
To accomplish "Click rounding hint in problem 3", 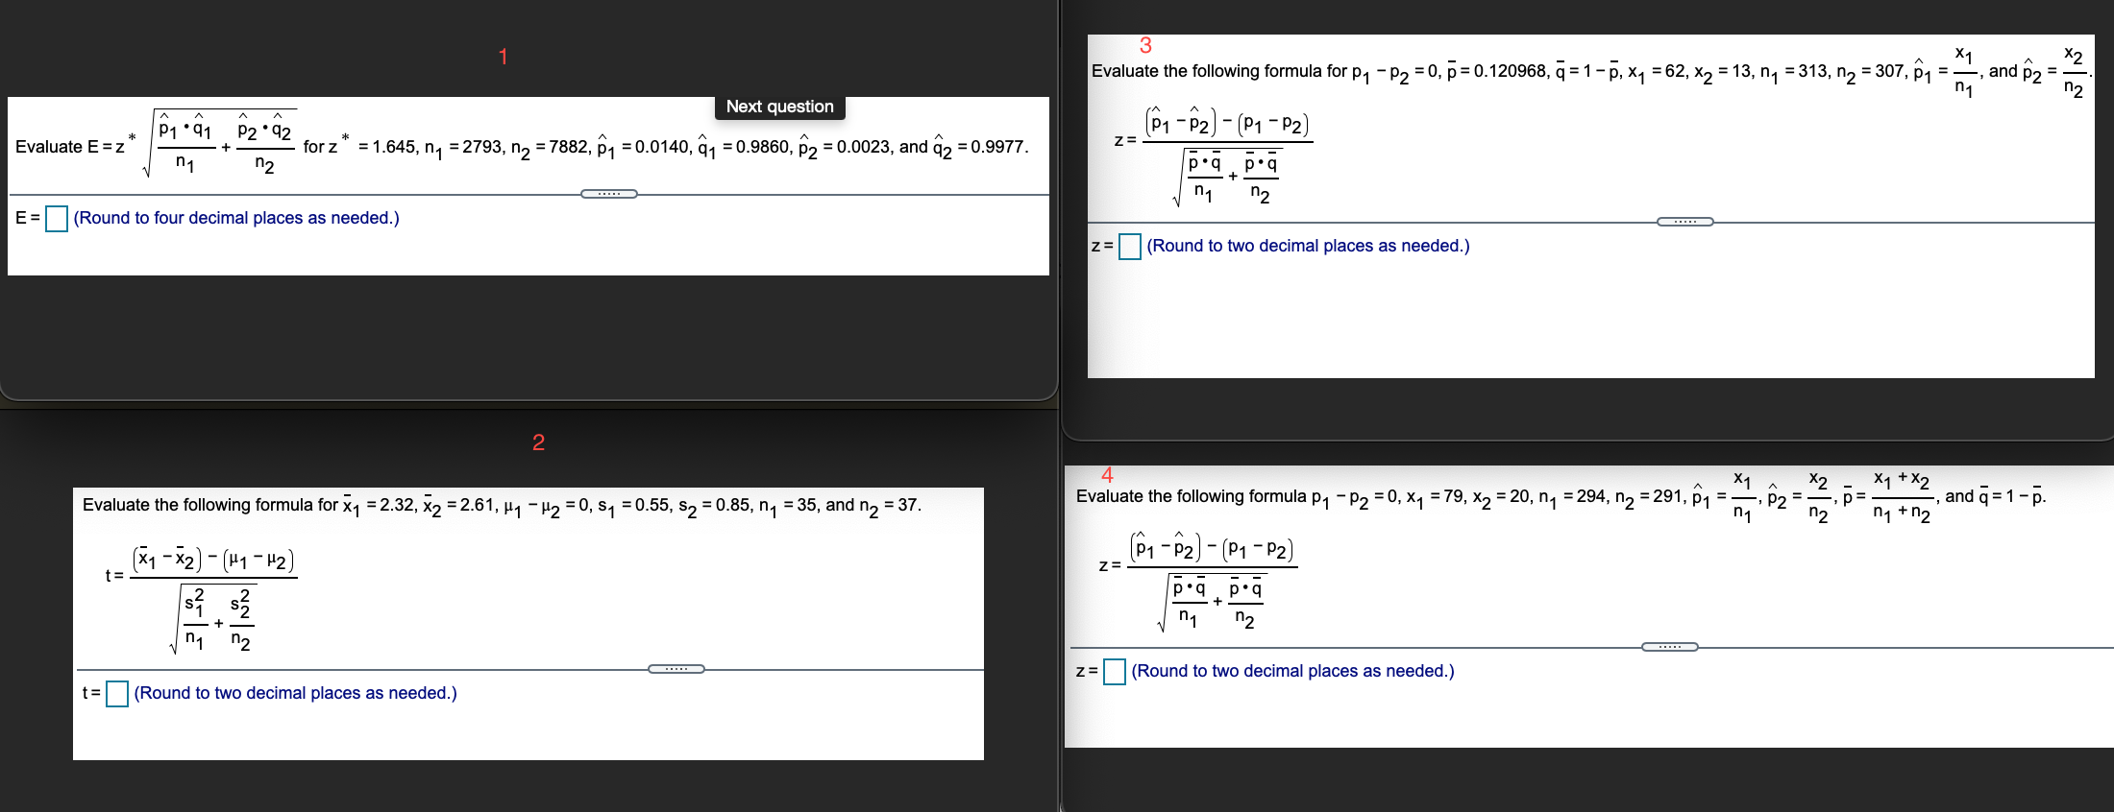I will point(1308,246).
